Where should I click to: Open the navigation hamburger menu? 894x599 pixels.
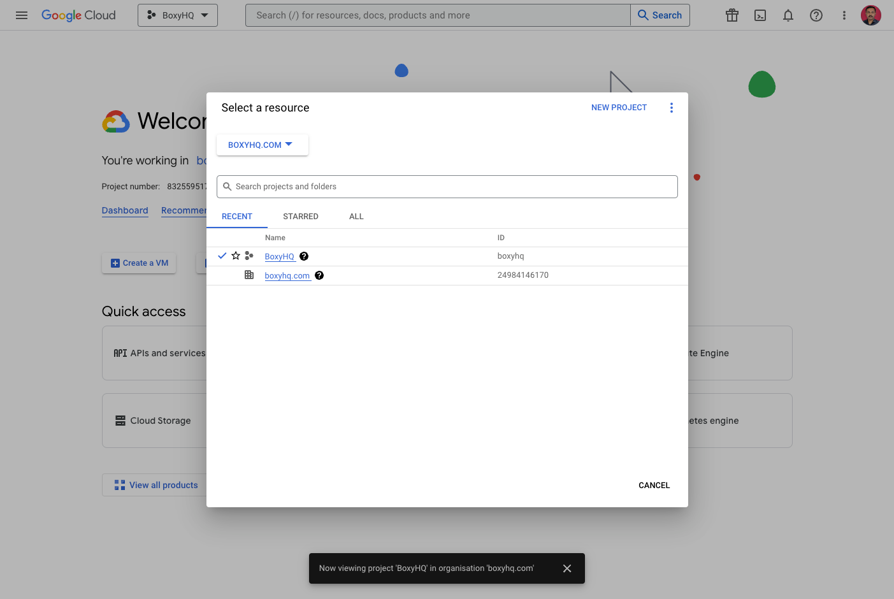21,15
